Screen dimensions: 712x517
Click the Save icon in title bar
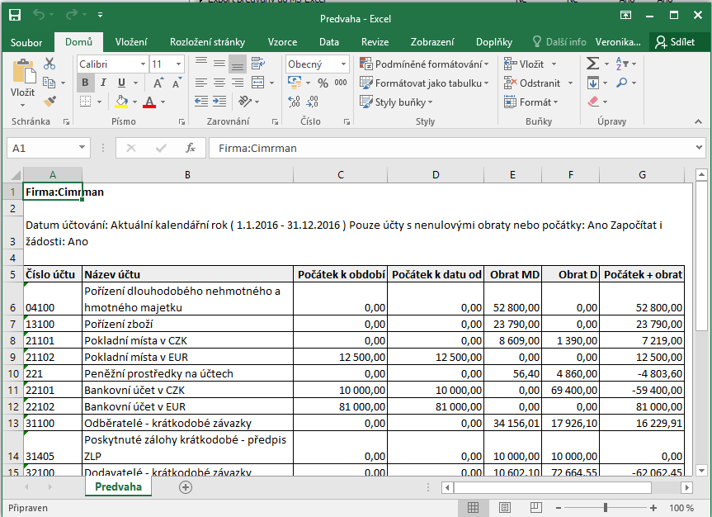click(15, 16)
